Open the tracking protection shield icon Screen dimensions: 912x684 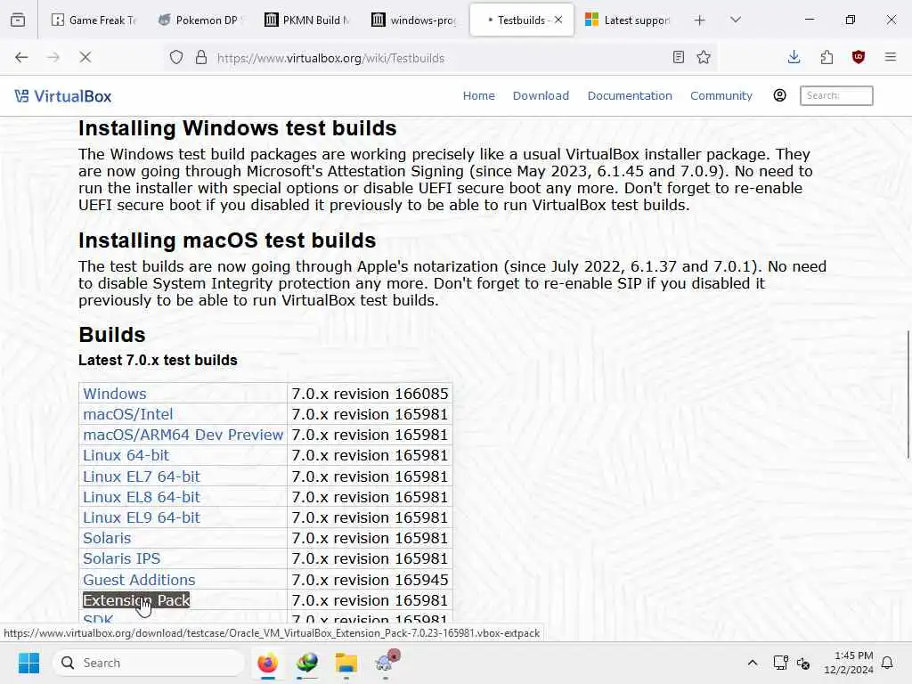tap(176, 57)
